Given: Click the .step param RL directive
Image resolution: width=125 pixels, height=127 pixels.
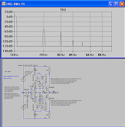Looking at the screenshot, I should [x=11, y=76].
